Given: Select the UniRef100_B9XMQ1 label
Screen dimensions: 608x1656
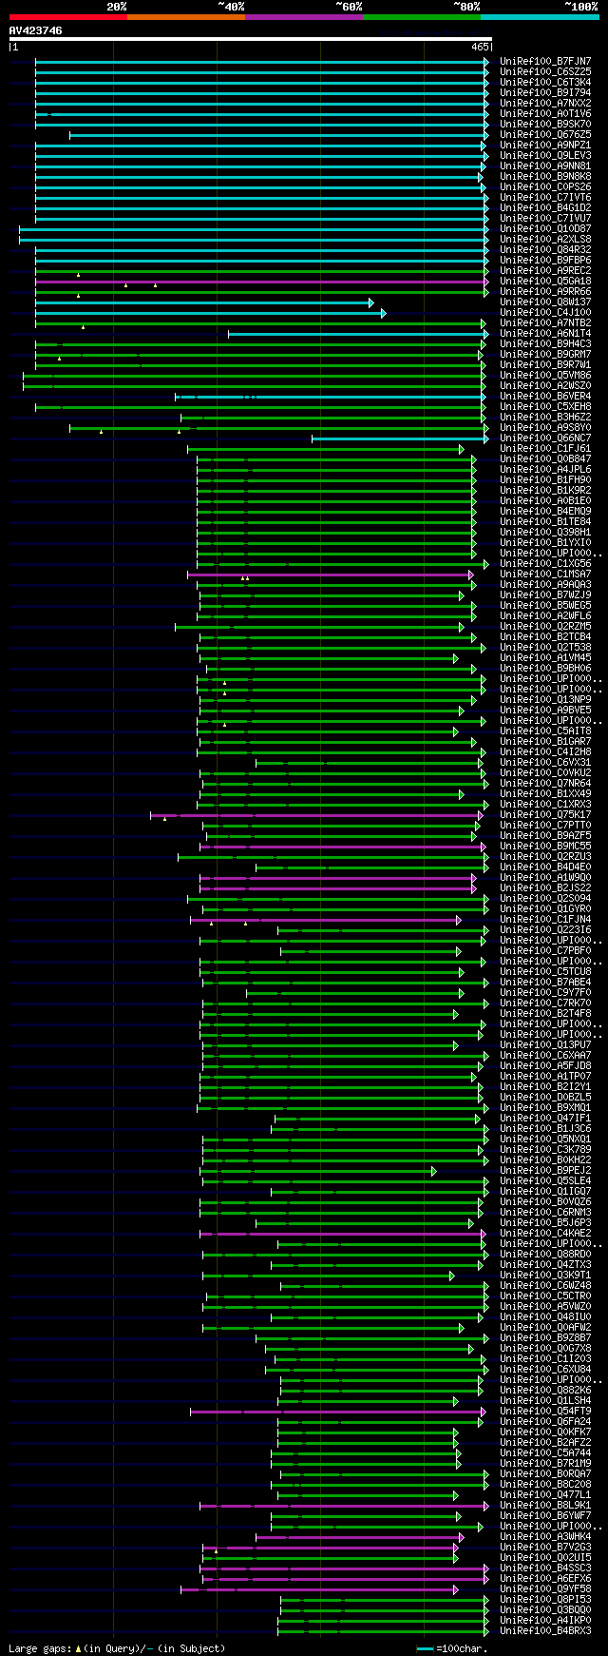Looking at the screenshot, I should click(x=545, y=1107).
